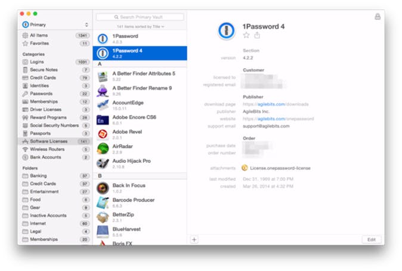Open agilebits.com onepassword website link
This screenshot has width=402, height=271.
point(278,119)
